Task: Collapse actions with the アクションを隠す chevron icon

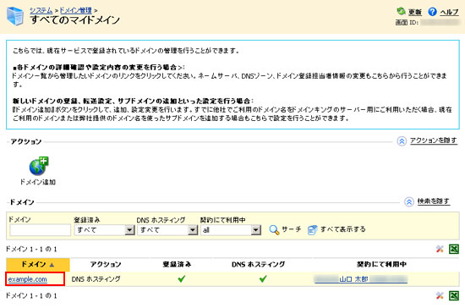Action: 402,141
